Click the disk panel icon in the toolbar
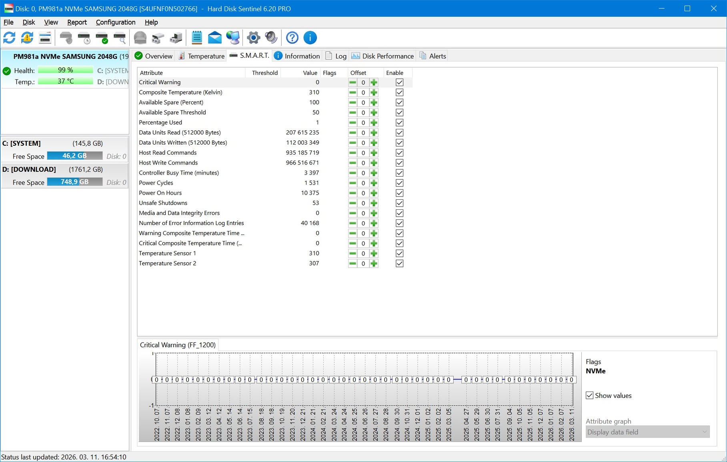The width and height of the screenshot is (727, 462). pos(45,38)
